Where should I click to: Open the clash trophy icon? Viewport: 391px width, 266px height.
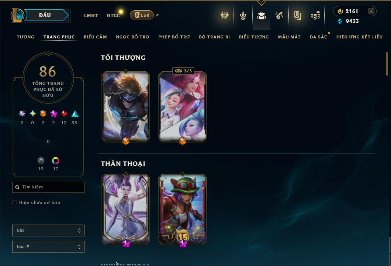tap(224, 16)
